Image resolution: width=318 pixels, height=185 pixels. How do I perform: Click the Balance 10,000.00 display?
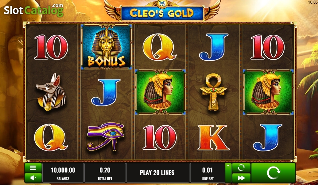click(x=63, y=173)
